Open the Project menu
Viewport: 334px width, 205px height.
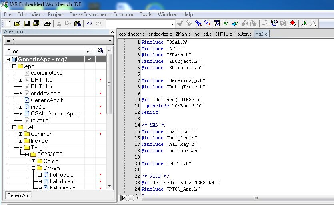[56, 14]
